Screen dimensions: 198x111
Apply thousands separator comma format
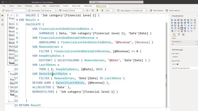coord(97,10)
